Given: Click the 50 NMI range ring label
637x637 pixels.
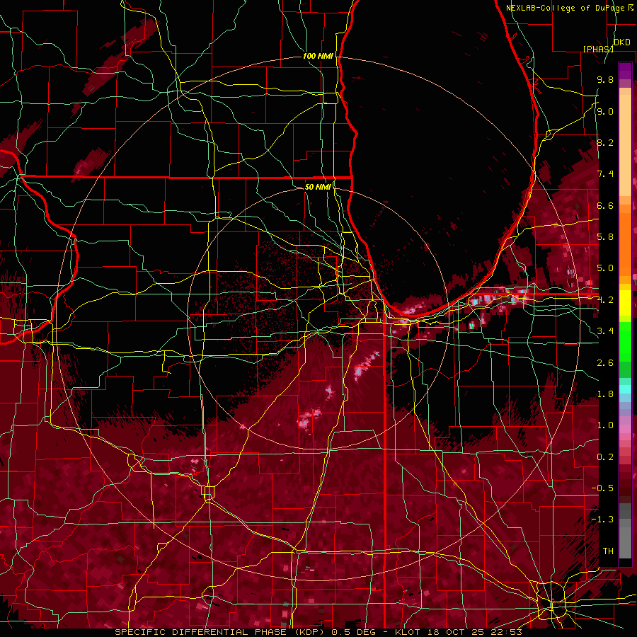Looking at the screenshot, I should 318,187.
